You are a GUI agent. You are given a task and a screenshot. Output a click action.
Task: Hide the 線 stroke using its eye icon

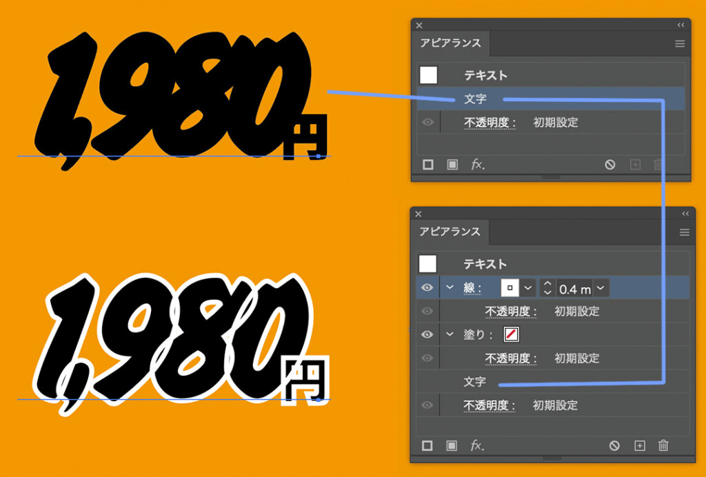427,287
